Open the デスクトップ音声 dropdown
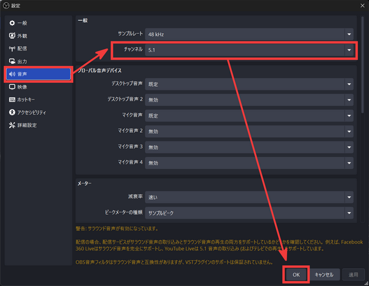 [x=249, y=84]
